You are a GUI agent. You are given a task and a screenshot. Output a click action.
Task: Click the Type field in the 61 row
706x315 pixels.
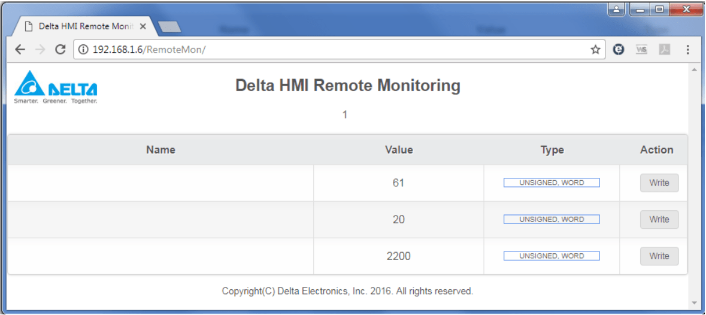point(552,183)
